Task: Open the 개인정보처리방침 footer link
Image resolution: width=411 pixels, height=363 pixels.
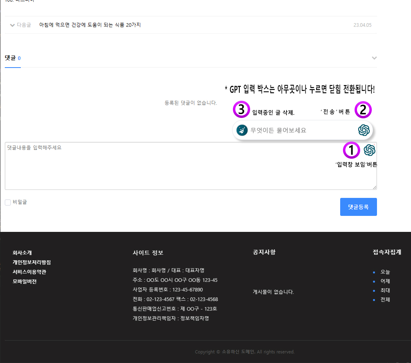Action: tap(32, 262)
